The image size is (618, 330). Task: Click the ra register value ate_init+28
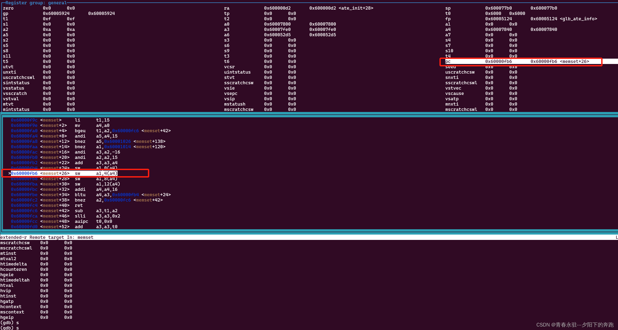(341, 8)
